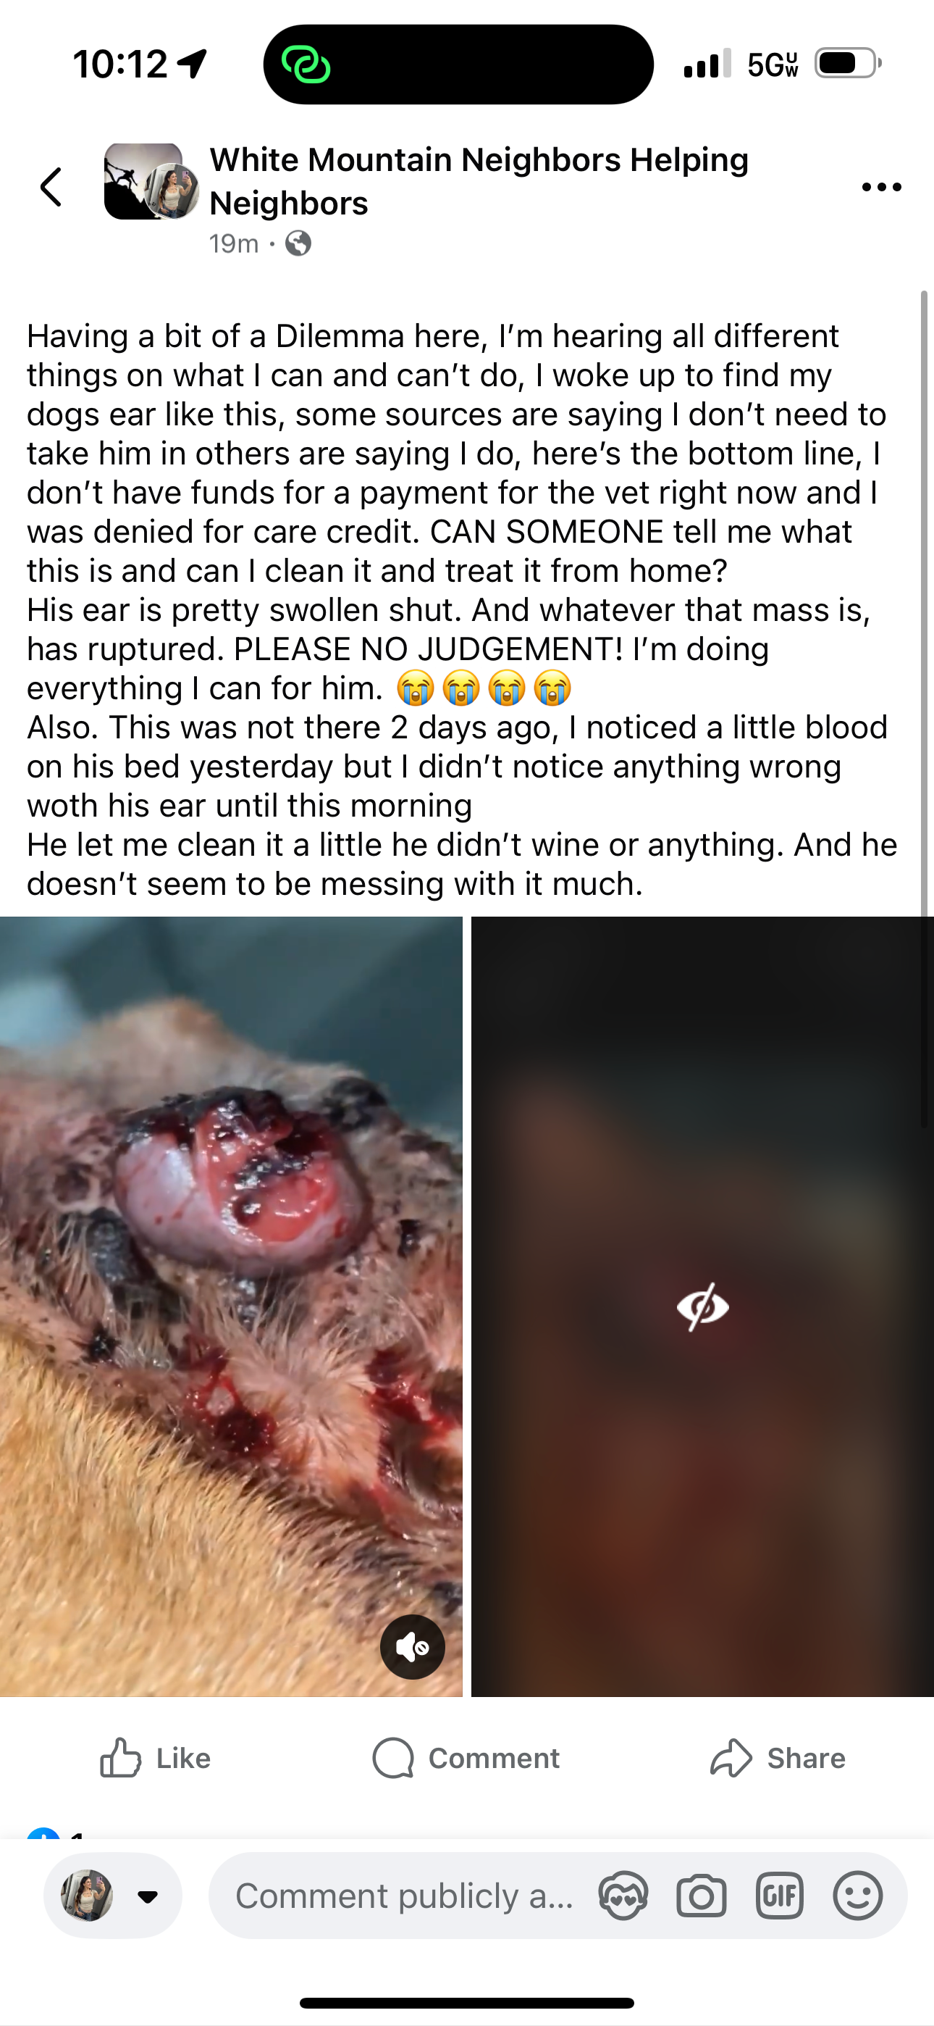Go back using the left chevron arrow
Screen dimensions: 934x2026
click(x=51, y=187)
